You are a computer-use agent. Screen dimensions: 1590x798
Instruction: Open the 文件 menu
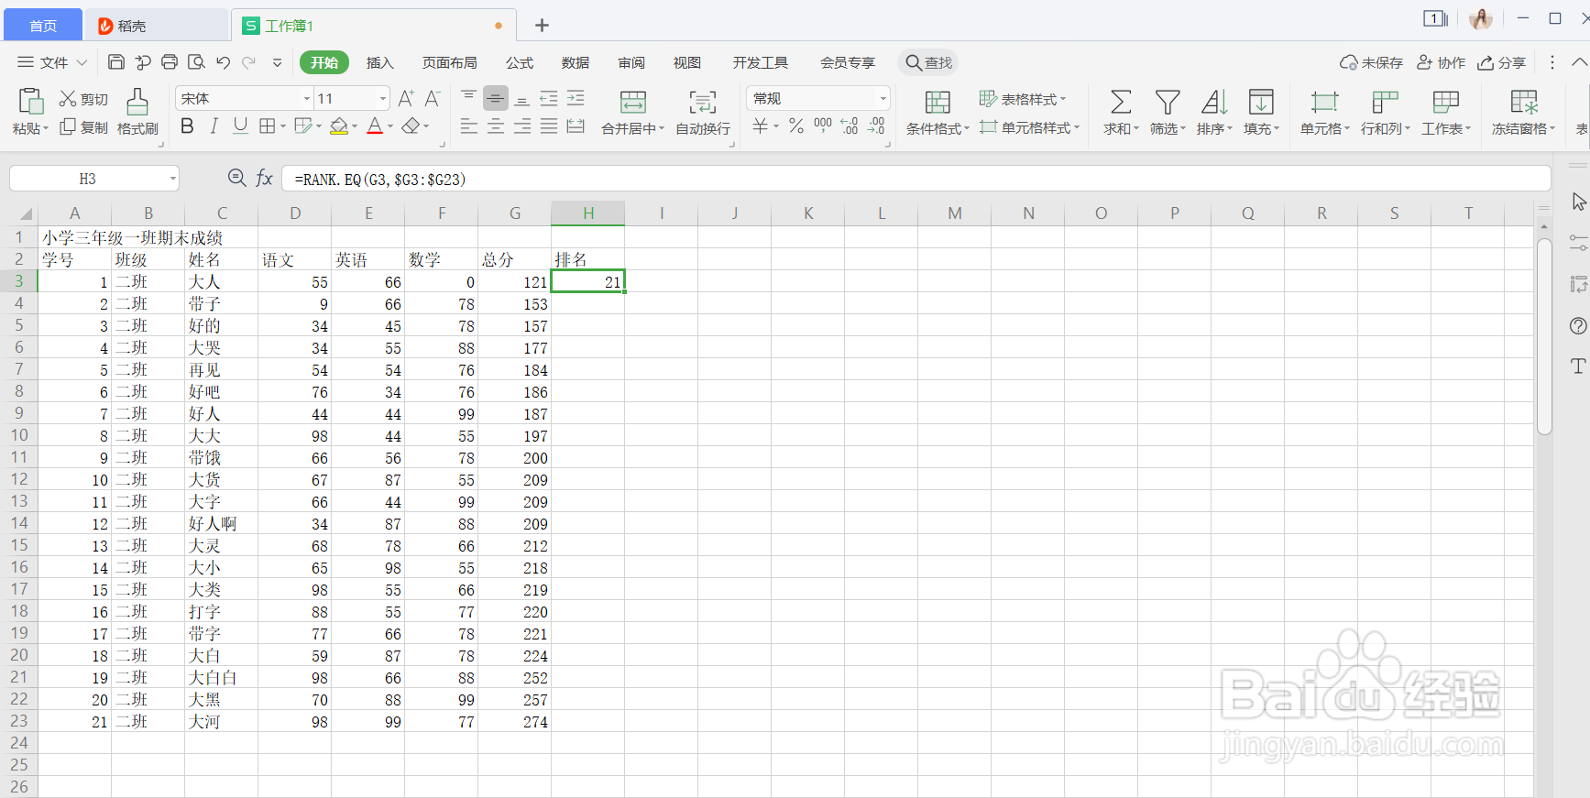click(51, 62)
